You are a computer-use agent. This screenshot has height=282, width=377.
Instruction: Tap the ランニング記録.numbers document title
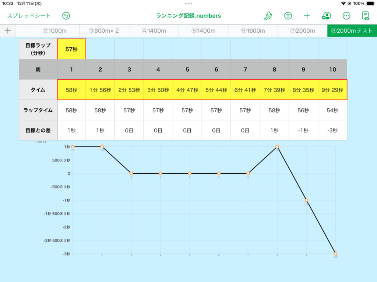[x=188, y=16]
